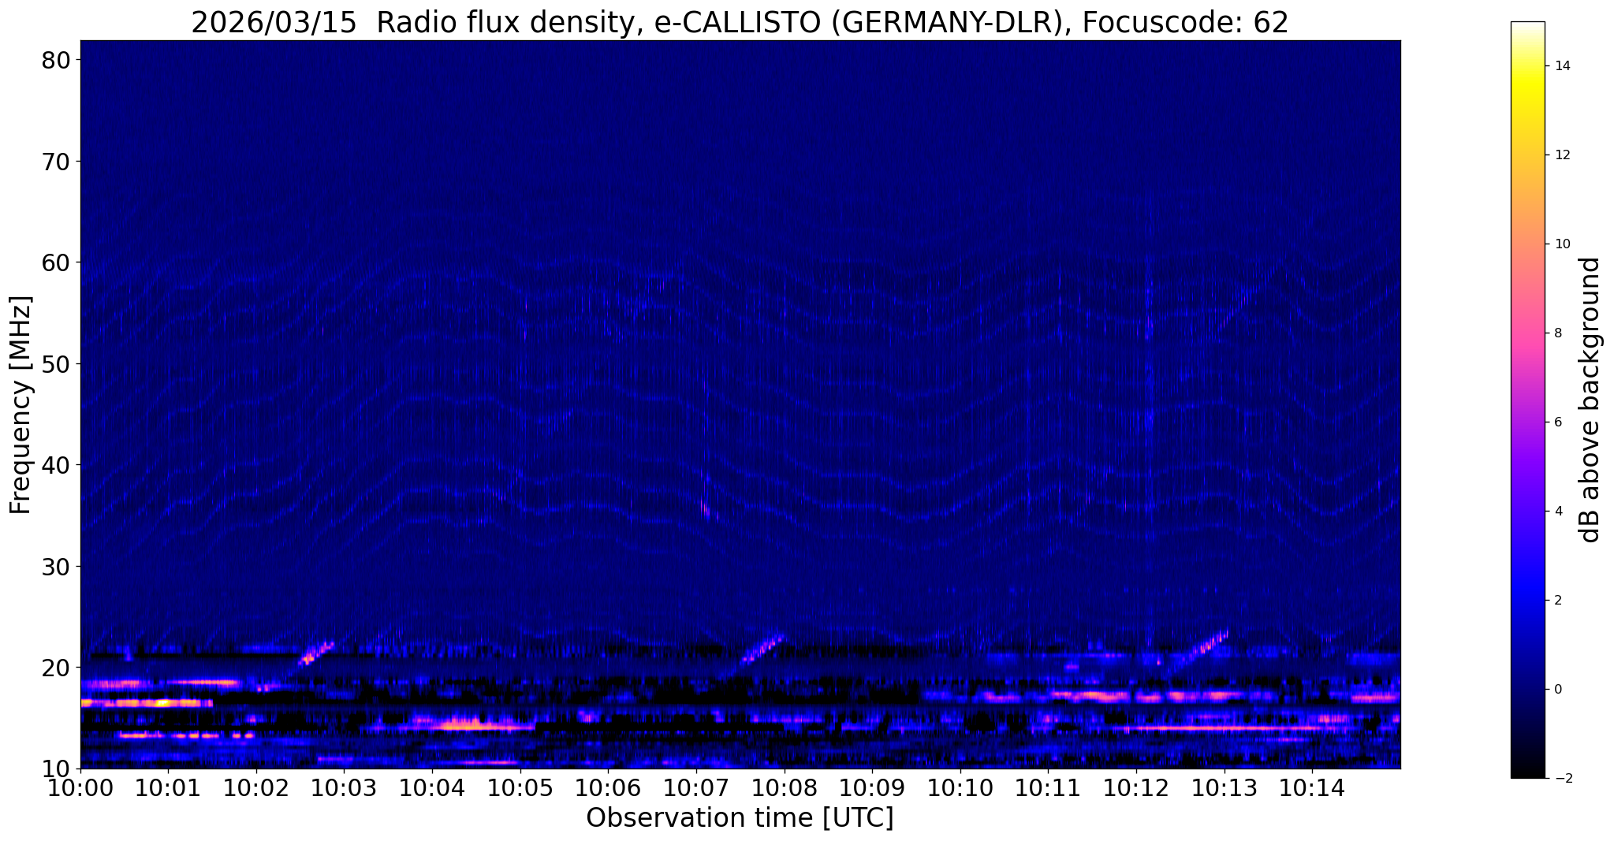Click the colorbar gradient scale
1614x841 pixels.
(x=1527, y=400)
